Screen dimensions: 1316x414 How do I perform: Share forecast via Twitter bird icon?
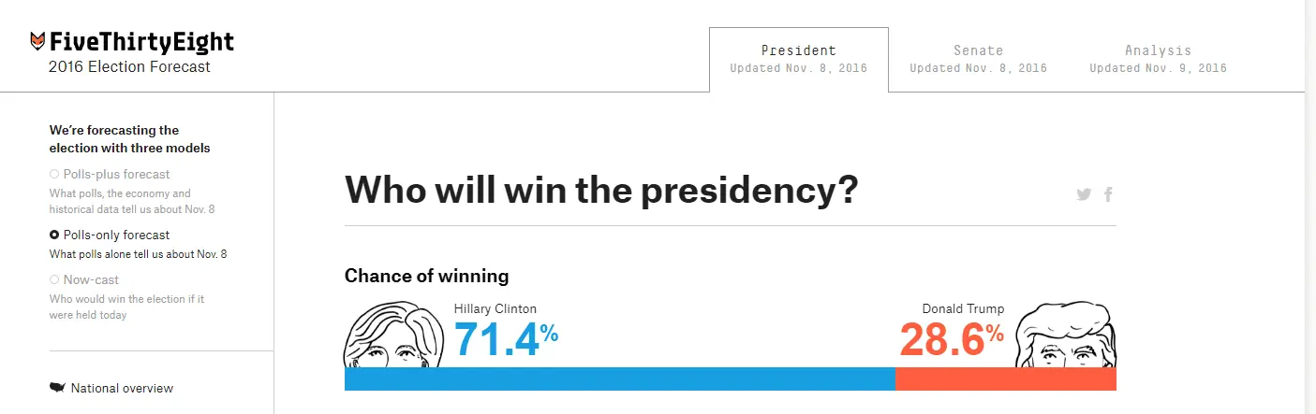[x=1084, y=194]
